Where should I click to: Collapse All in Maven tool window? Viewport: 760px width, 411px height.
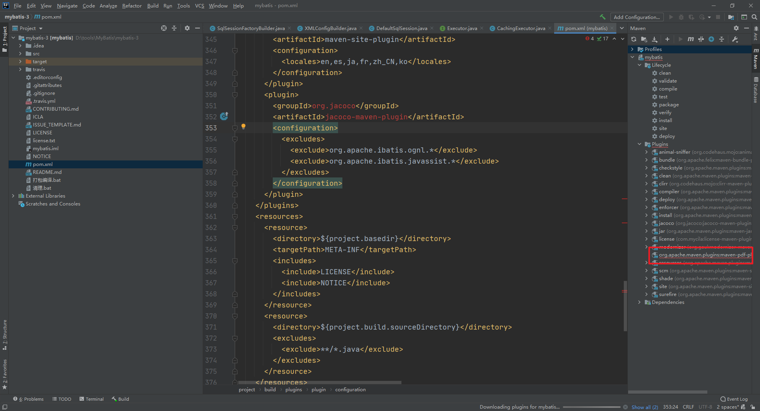click(x=722, y=39)
